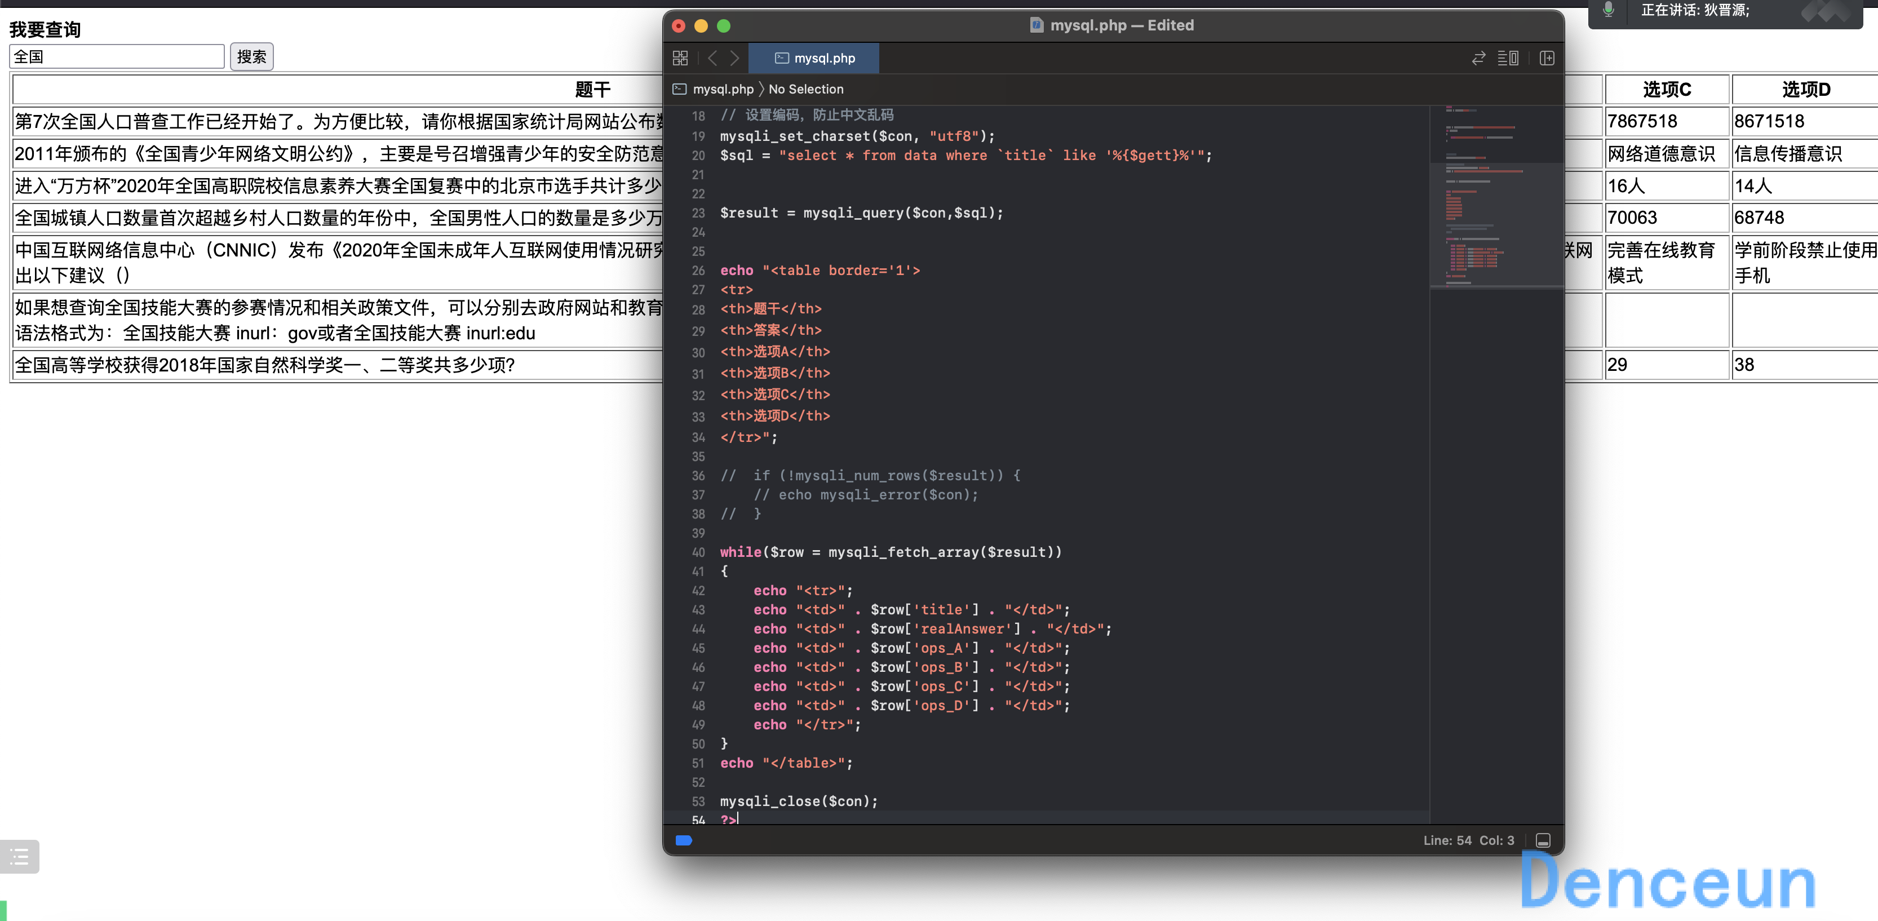1878x921 pixels.
Task: Click the blue tag indicator in status bar
Action: pos(683,840)
